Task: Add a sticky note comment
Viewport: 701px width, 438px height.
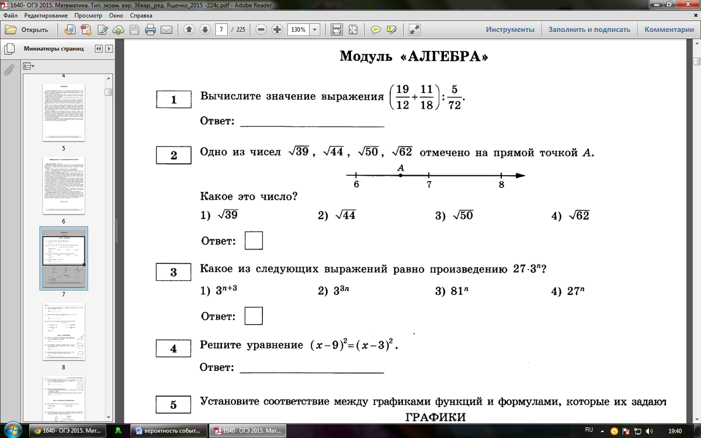Action: (x=376, y=30)
